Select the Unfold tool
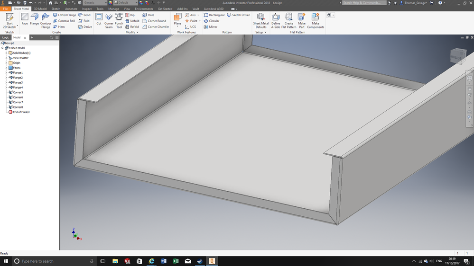The width and height of the screenshot is (474, 266). (132, 21)
